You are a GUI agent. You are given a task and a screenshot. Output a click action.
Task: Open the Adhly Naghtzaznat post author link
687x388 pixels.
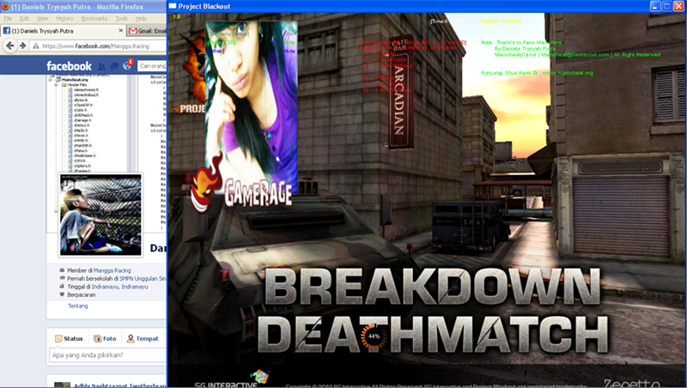pos(119,385)
